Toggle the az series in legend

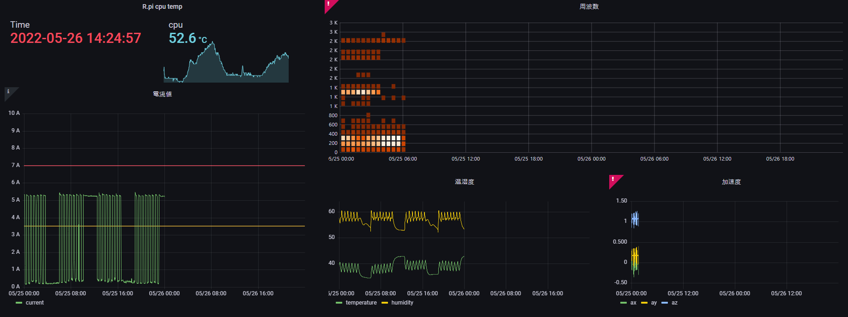[x=674, y=303]
